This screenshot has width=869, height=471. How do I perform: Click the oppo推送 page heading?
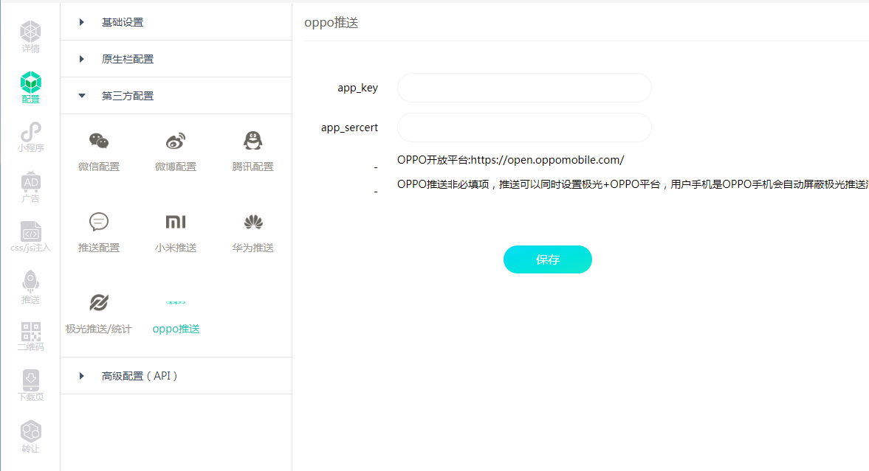point(331,23)
